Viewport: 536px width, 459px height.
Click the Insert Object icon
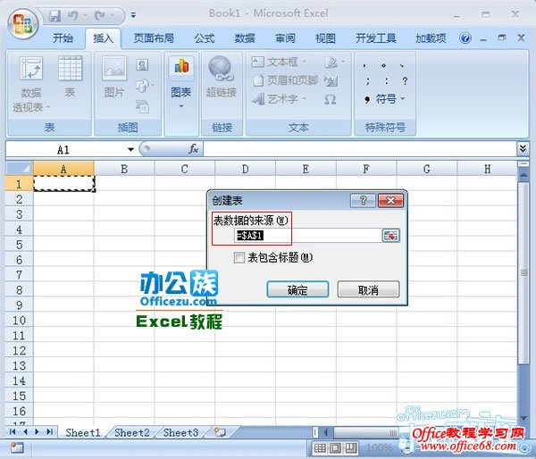(331, 81)
